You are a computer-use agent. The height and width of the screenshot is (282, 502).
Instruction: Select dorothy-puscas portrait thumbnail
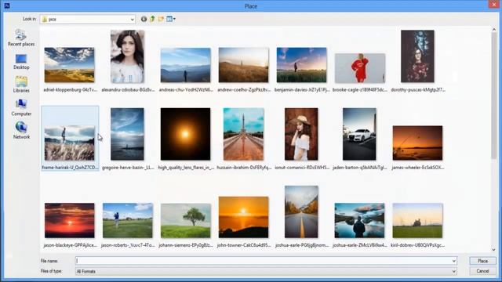coord(417,56)
